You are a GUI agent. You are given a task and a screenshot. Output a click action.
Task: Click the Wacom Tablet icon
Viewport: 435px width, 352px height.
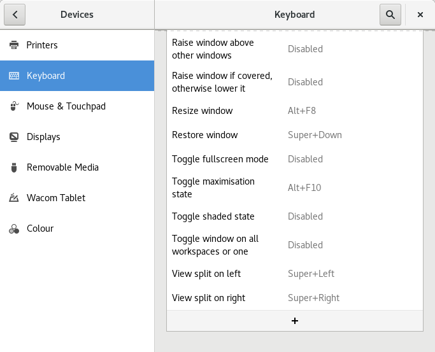(14, 198)
